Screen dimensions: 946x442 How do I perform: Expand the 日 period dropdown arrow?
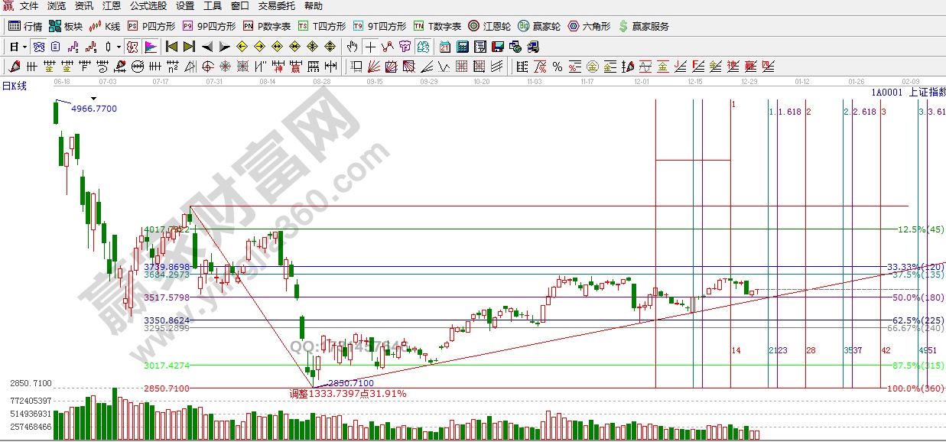(x=24, y=47)
